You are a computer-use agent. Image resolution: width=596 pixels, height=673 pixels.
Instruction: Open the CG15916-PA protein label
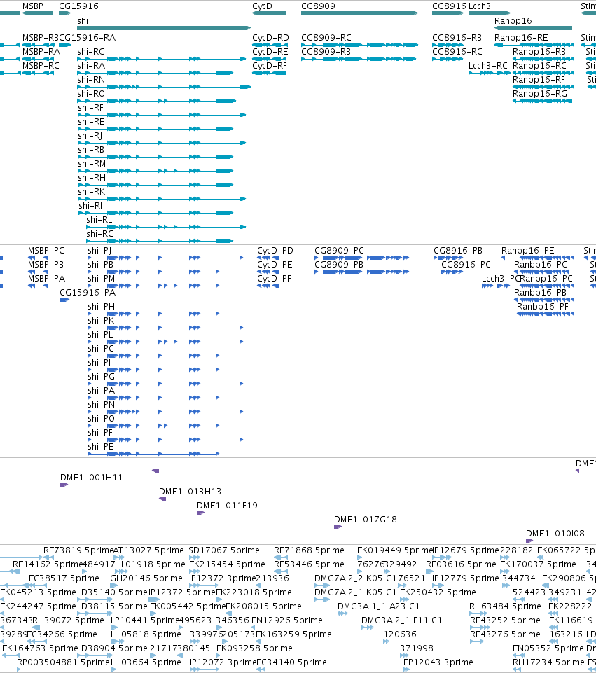point(88,293)
